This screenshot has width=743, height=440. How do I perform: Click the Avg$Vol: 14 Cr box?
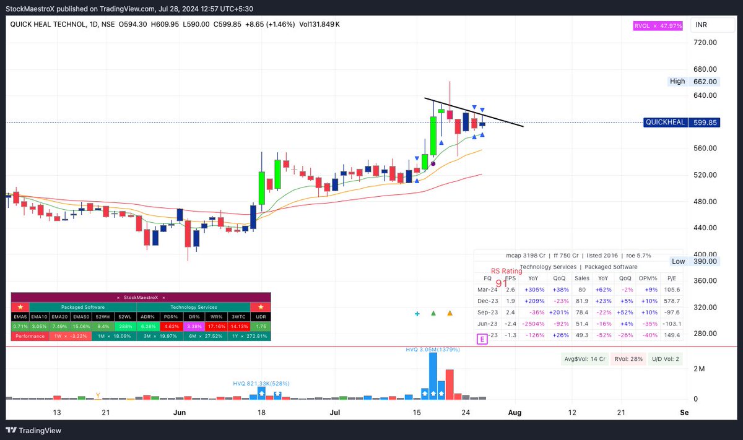(586, 359)
